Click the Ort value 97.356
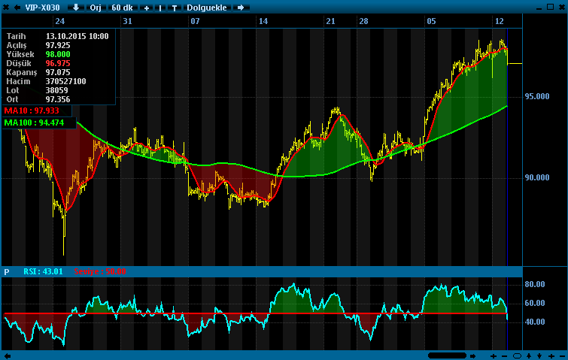Screen dimensions: 568x360 point(58,99)
